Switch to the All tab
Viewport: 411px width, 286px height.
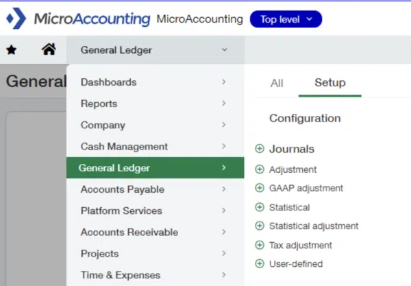click(277, 83)
